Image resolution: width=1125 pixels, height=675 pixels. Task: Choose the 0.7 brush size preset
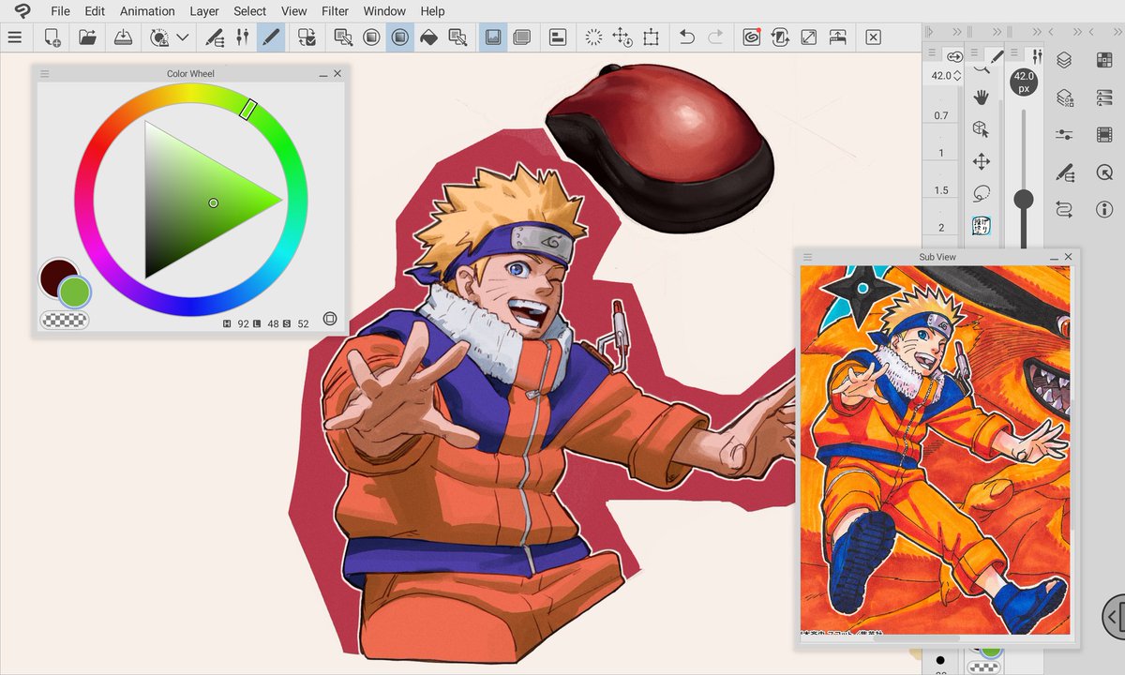(941, 115)
